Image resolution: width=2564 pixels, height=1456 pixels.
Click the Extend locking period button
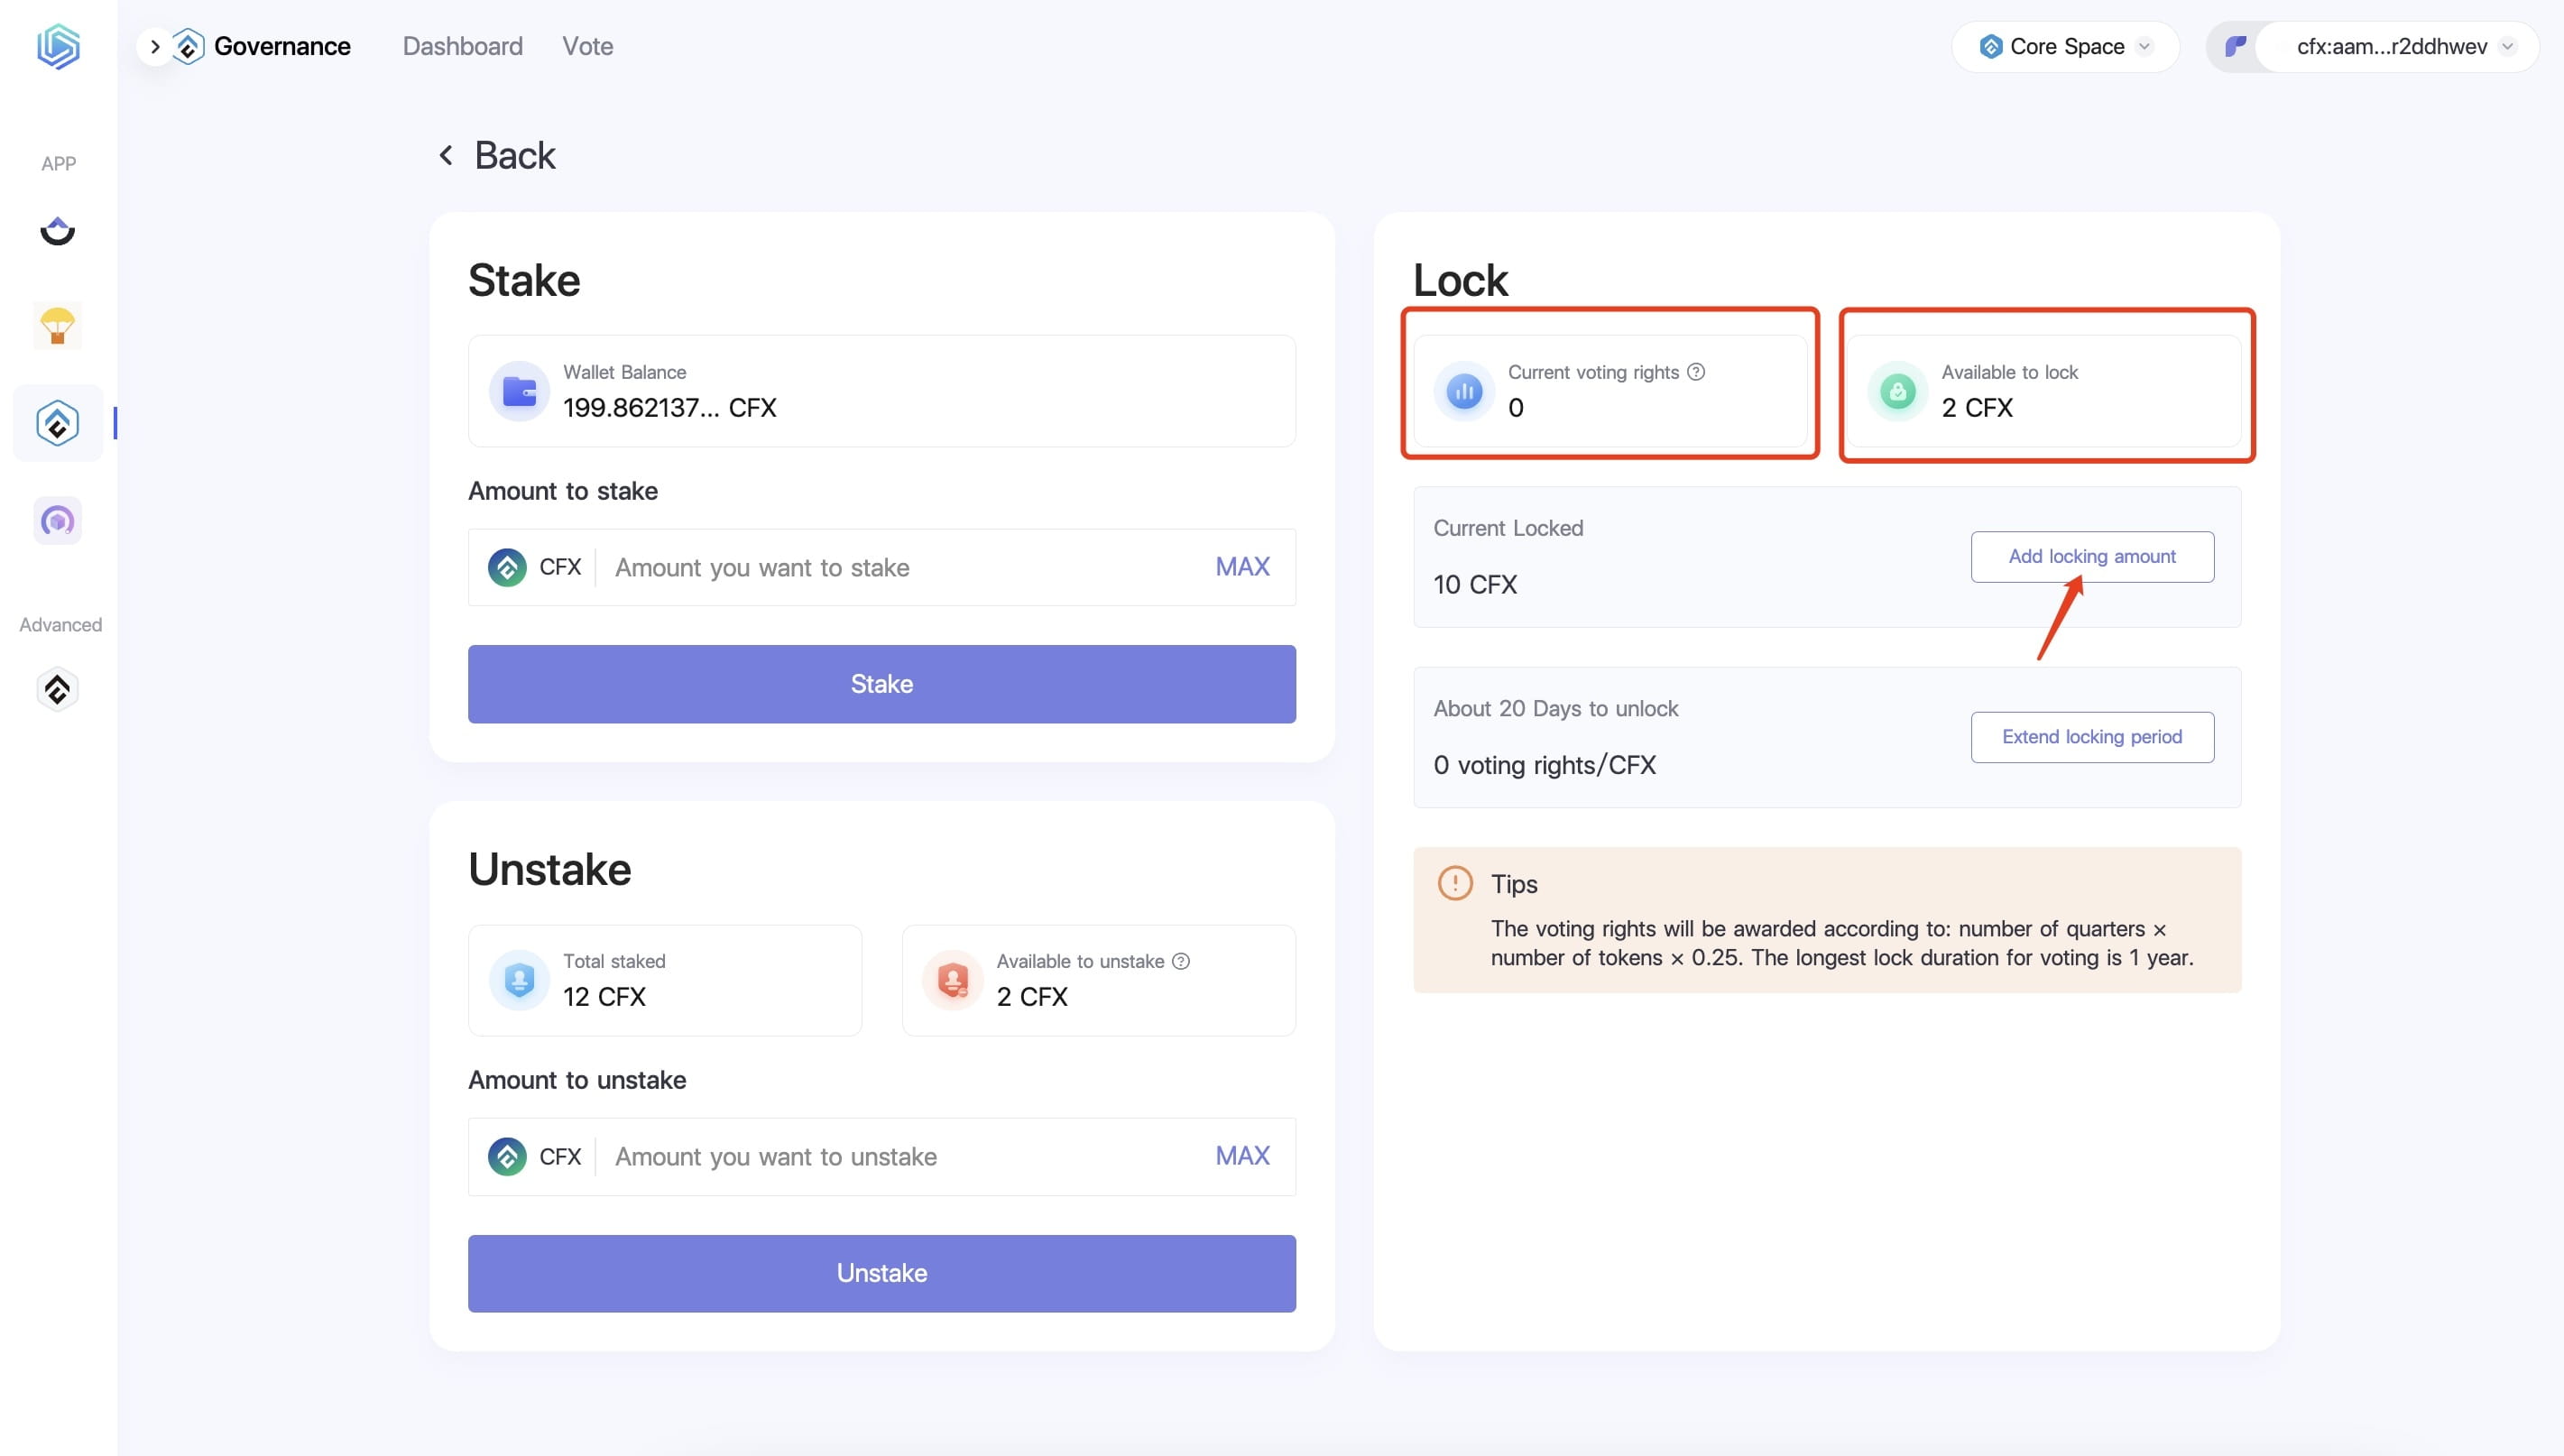pos(2092,737)
